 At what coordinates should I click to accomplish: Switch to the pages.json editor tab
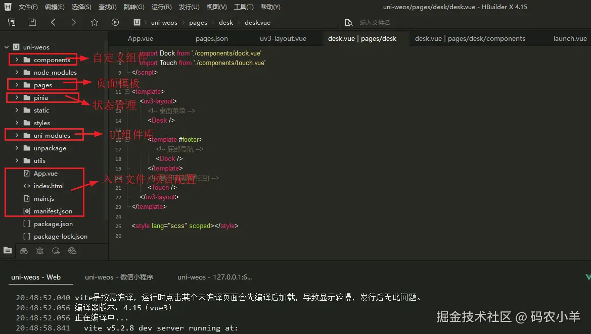tap(211, 38)
